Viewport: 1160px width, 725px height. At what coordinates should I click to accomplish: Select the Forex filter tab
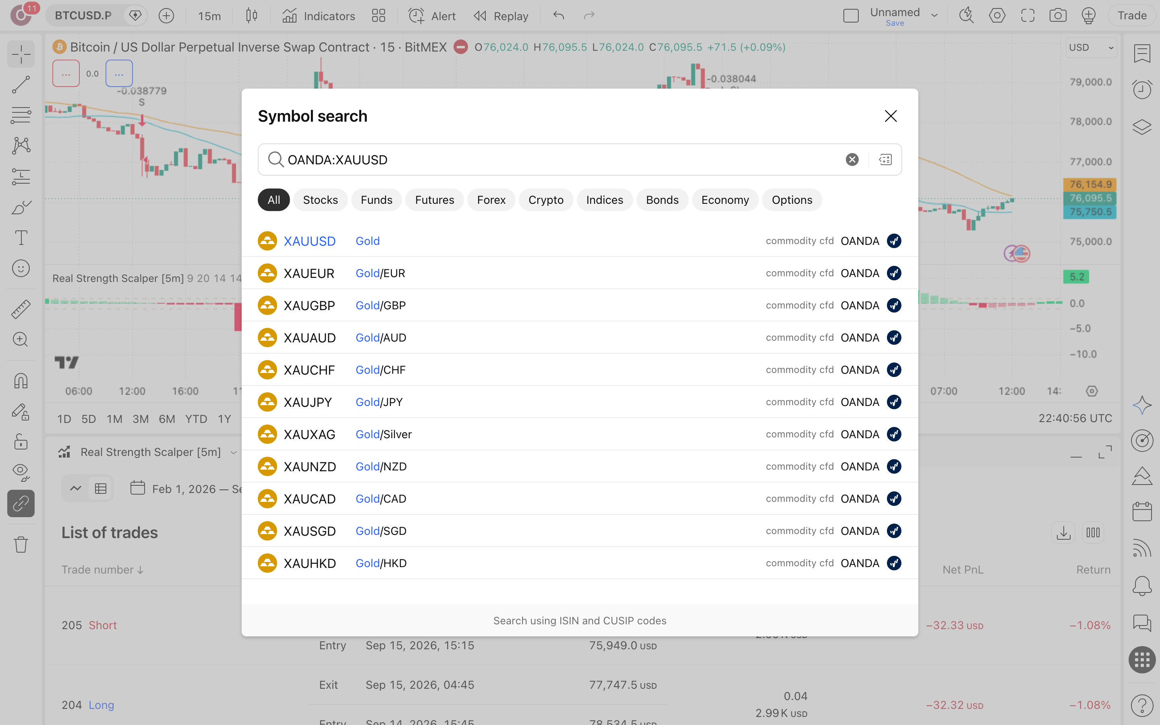coord(491,200)
